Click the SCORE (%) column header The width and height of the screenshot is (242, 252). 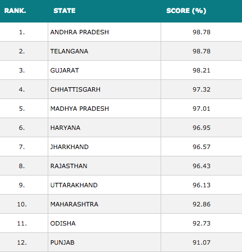click(x=186, y=11)
